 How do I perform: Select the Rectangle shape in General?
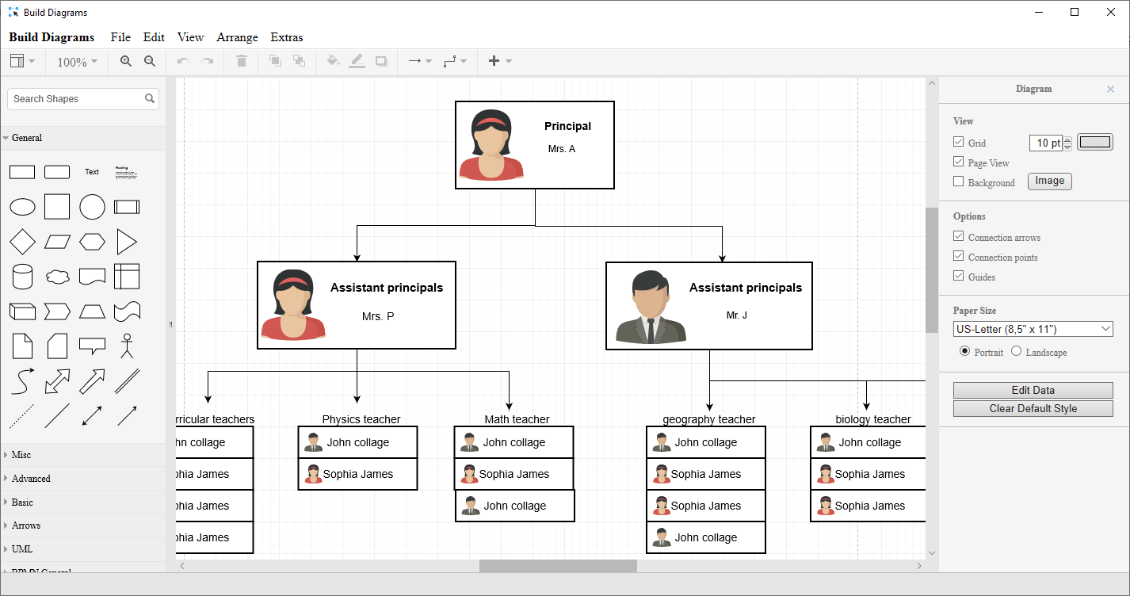(22, 172)
